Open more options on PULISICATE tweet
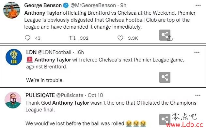This screenshot has width=206, height=128. click(198, 95)
